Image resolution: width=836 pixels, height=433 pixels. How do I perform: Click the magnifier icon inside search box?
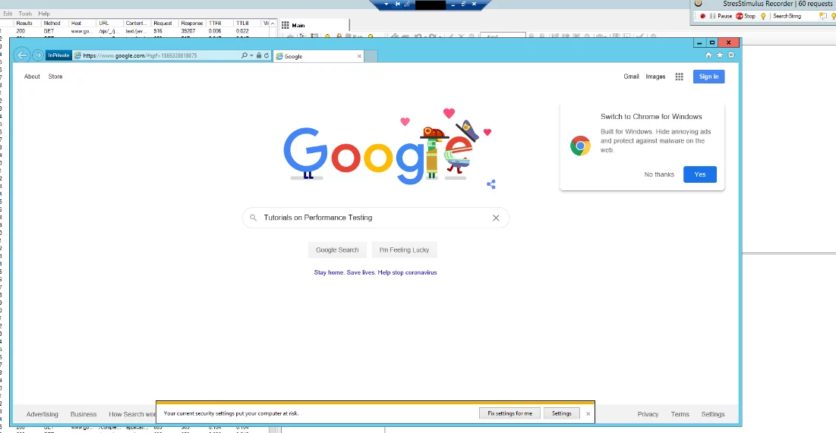click(254, 218)
